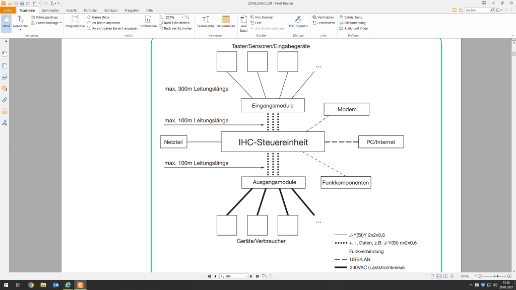
Task: Activate the Texteingabe typewriter tool
Action: click(x=206, y=22)
